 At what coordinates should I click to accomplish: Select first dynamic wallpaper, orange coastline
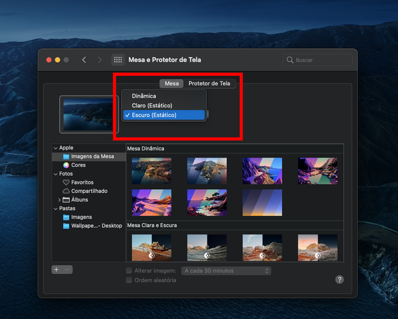click(151, 171)
